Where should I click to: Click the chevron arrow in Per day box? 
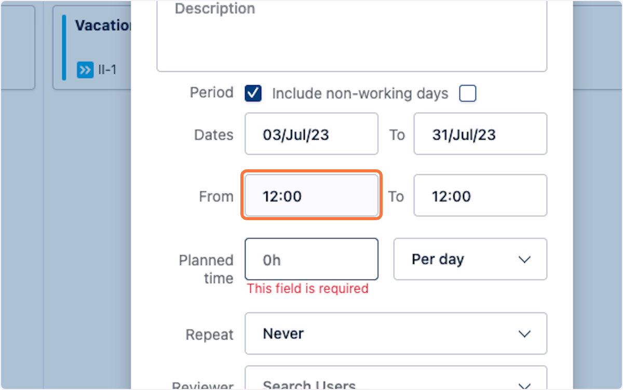click(525, 259)
